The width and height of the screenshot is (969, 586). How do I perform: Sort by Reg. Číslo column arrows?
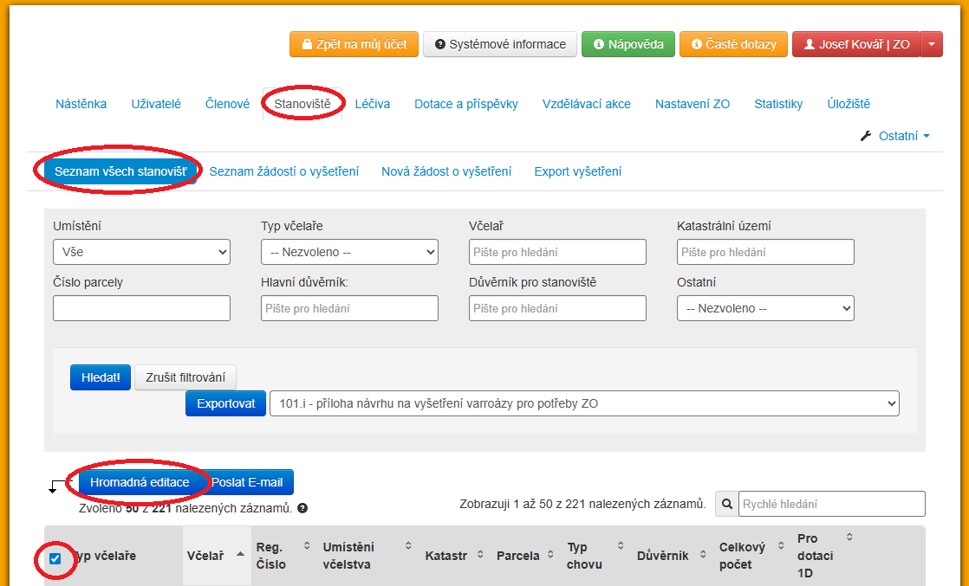click(306, 546)
